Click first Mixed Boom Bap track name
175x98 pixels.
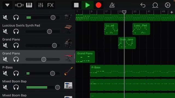tap(14, 81)
